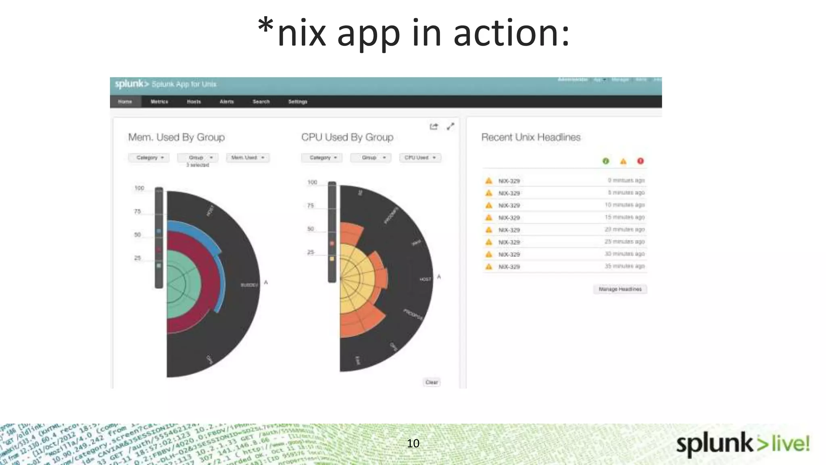The height and width of the screenshot is (465, 826).
Task: Click warning icon for 10 minutes ago headline
Action: coord(489,205)
